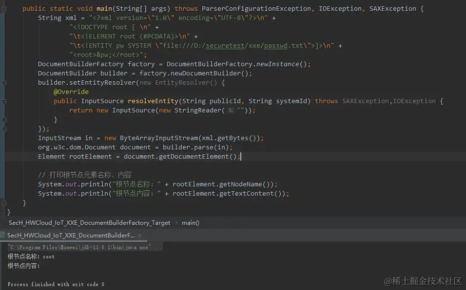Click the "return new InputSource" statement

click(x=112, y=110)
